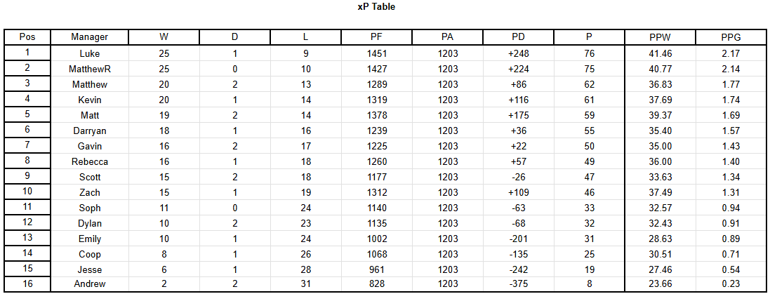This screenshot has width=770, height=294.
Task: Click Andrew's point difference -375
Action: pos(519,284)
